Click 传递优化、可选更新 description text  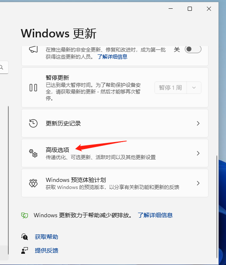(x=101, y=157)
